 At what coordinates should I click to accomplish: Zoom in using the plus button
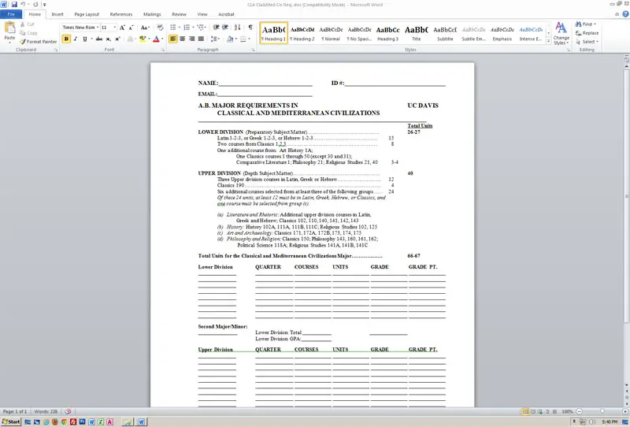coord(624,411)
